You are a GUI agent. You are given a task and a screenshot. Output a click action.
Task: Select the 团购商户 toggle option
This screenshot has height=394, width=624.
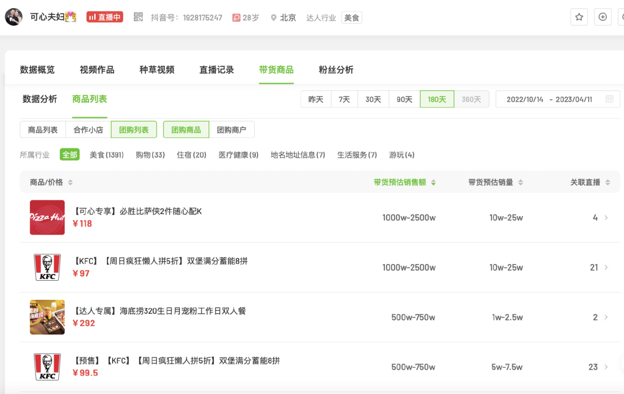pyautogui.click(x=231, y=130)
